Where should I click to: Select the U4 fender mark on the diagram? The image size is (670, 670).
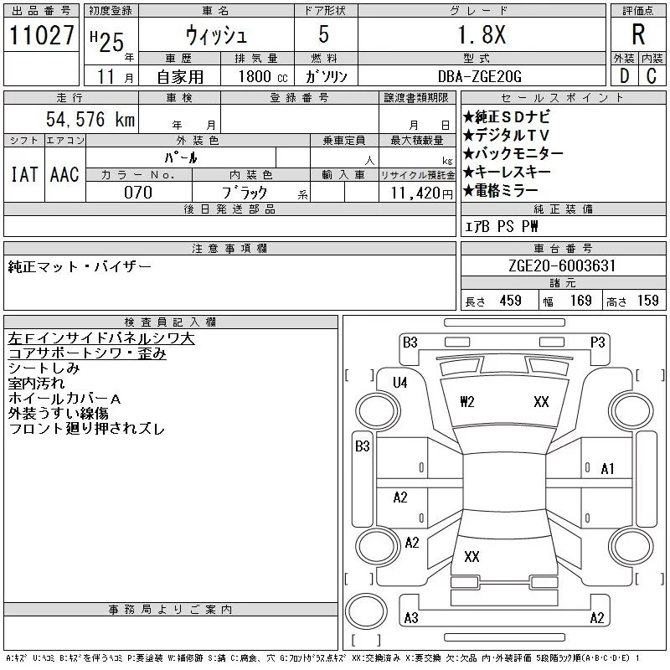(400, 383)
